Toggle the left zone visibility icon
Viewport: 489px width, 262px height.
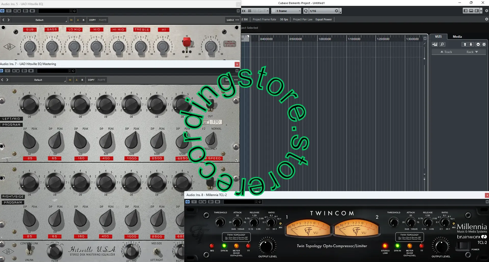click(466, 11)
